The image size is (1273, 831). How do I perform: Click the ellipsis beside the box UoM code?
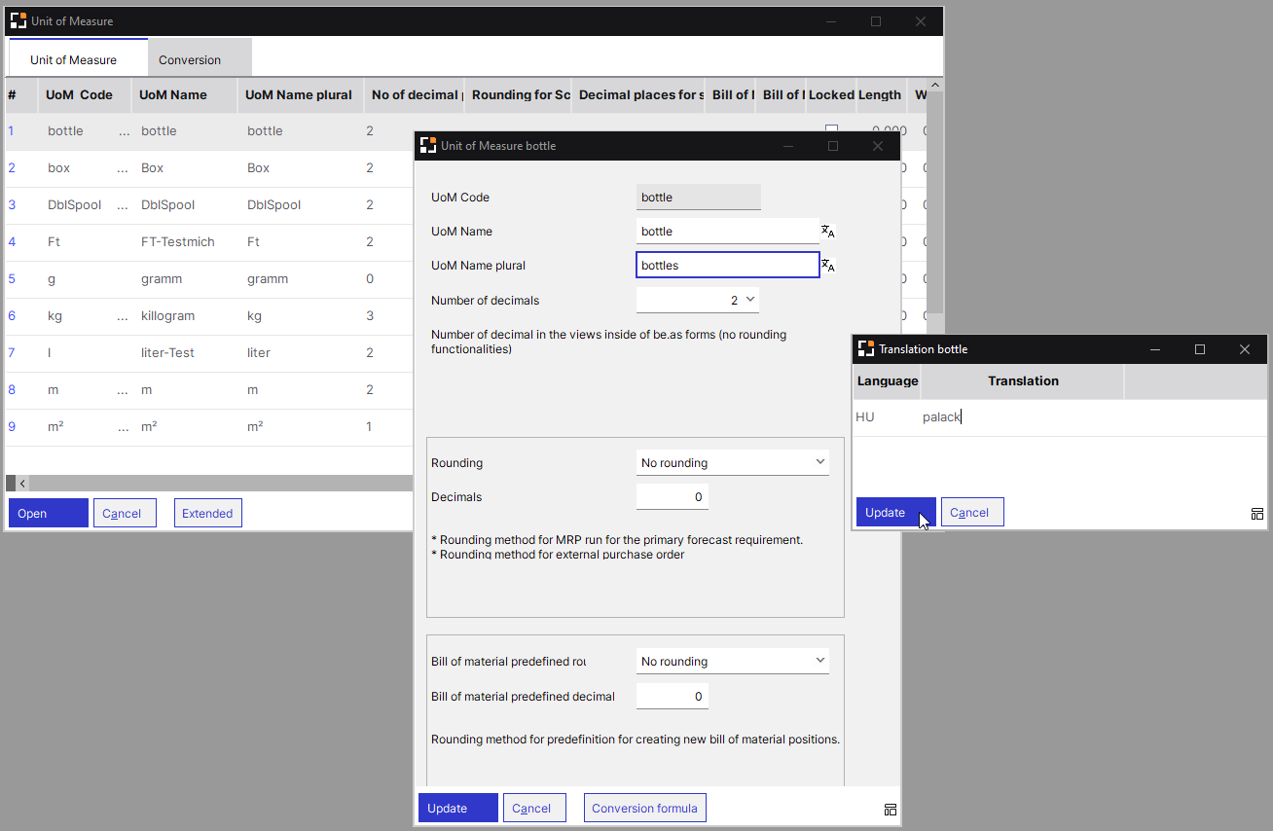click(123, 168)
